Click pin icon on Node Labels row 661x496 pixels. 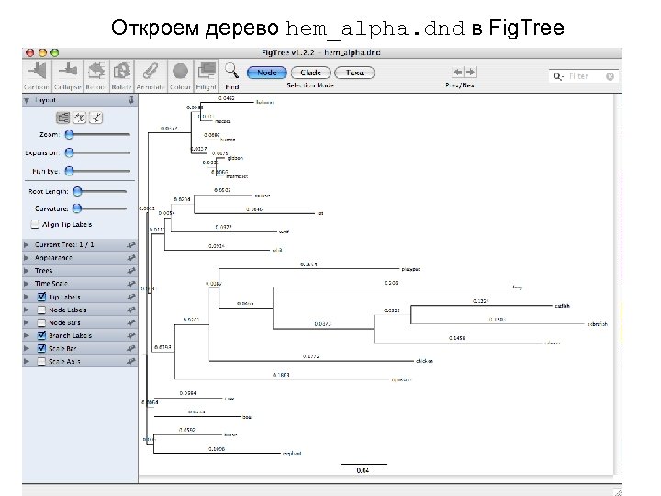(131, 310)
